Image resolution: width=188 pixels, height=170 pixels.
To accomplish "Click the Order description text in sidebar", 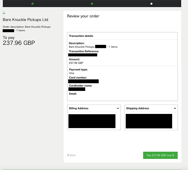I will (27, 29).
